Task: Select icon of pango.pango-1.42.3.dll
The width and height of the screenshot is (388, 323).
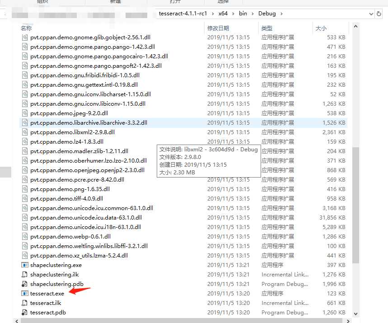Action: pos(25,47)
